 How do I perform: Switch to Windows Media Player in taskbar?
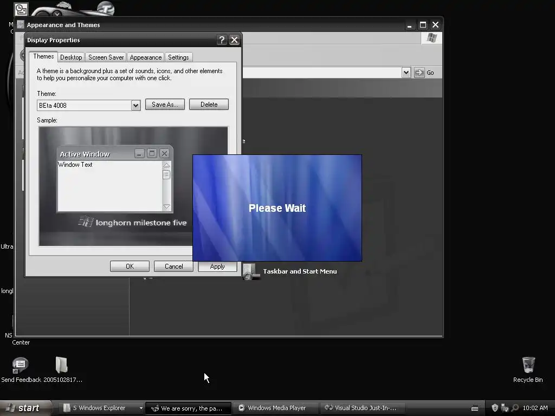click(276, 408)
